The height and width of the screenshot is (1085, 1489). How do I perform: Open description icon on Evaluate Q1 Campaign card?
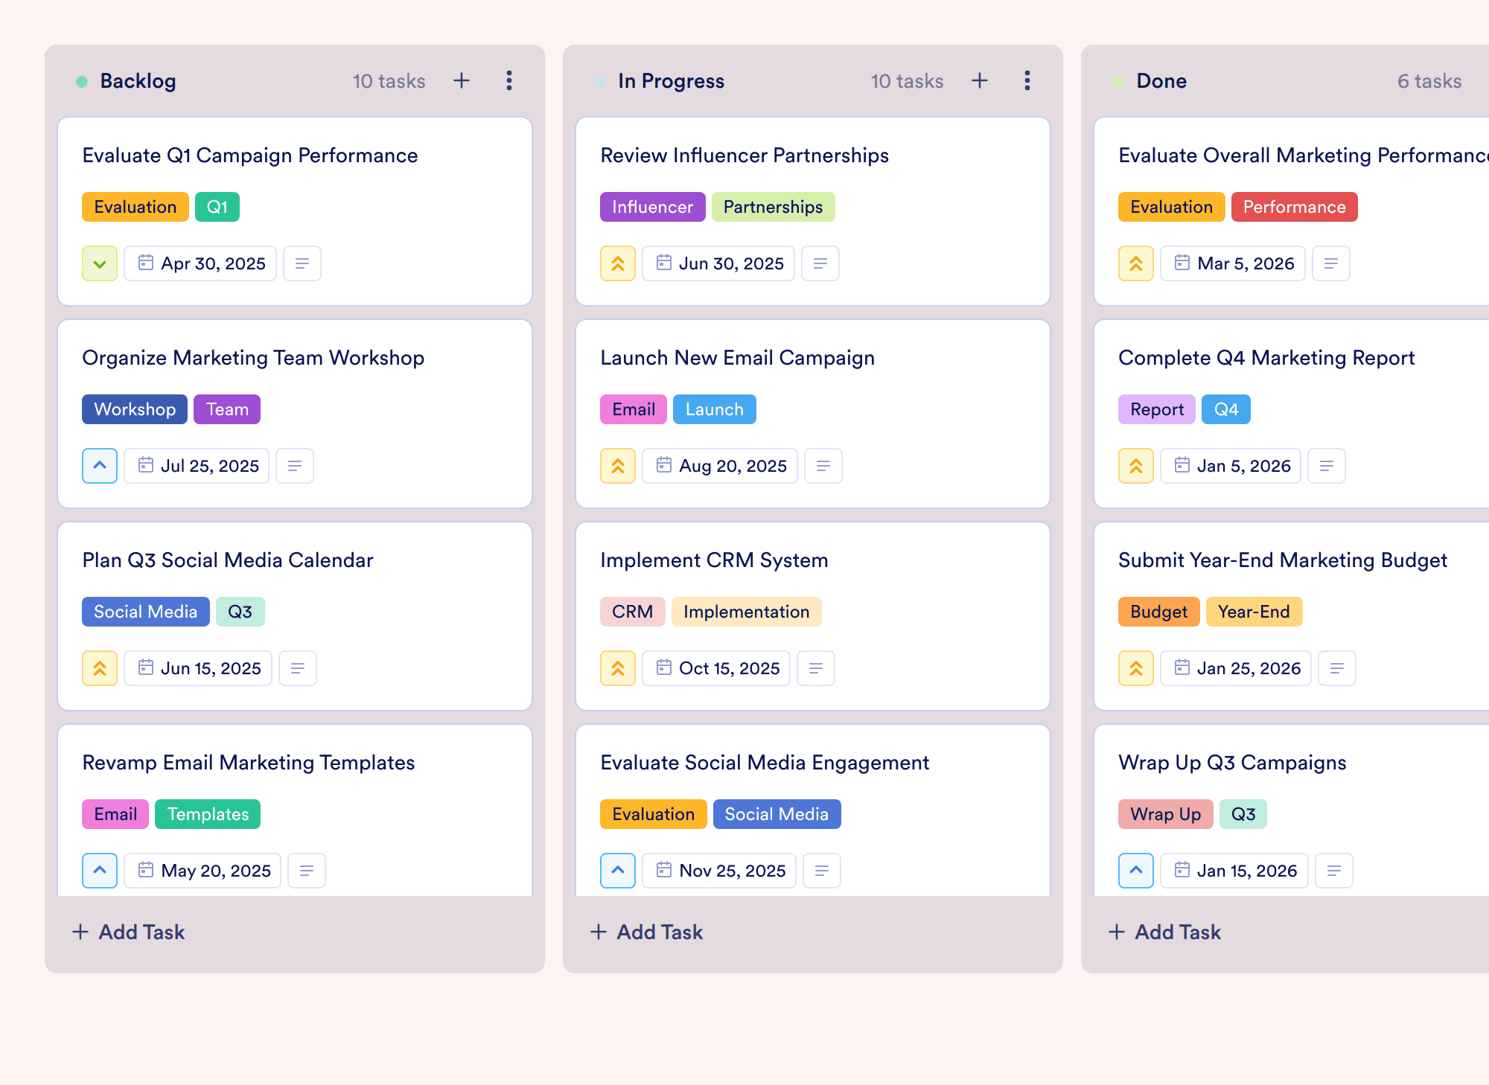pyautogui.click(x=302, y=263)
